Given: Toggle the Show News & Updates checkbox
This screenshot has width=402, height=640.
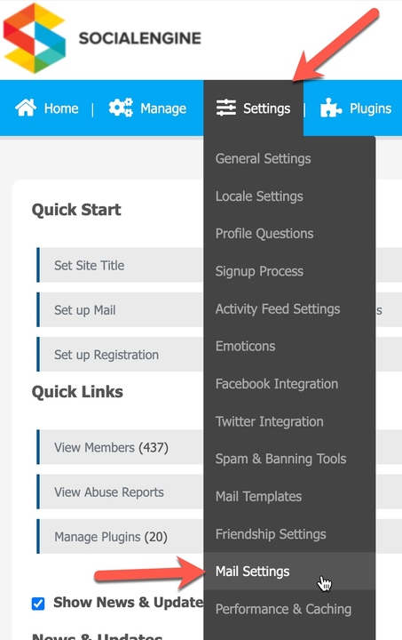Looking at the screenshot, I should tap(38, 604).
